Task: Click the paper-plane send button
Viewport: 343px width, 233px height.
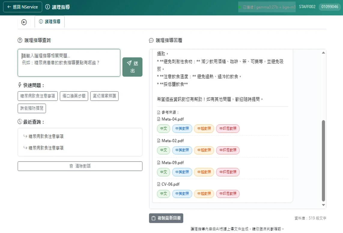Action: (132, 67)
